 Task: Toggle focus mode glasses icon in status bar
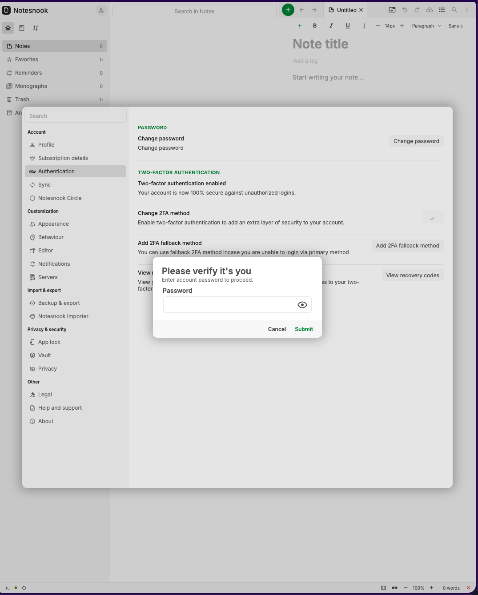394,588
